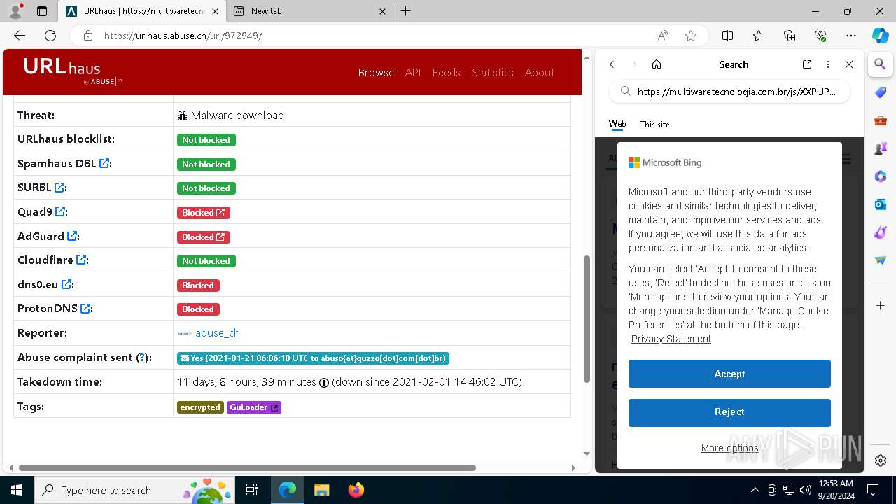
Task: Open SURBL external link
Action: pos(60,188)
